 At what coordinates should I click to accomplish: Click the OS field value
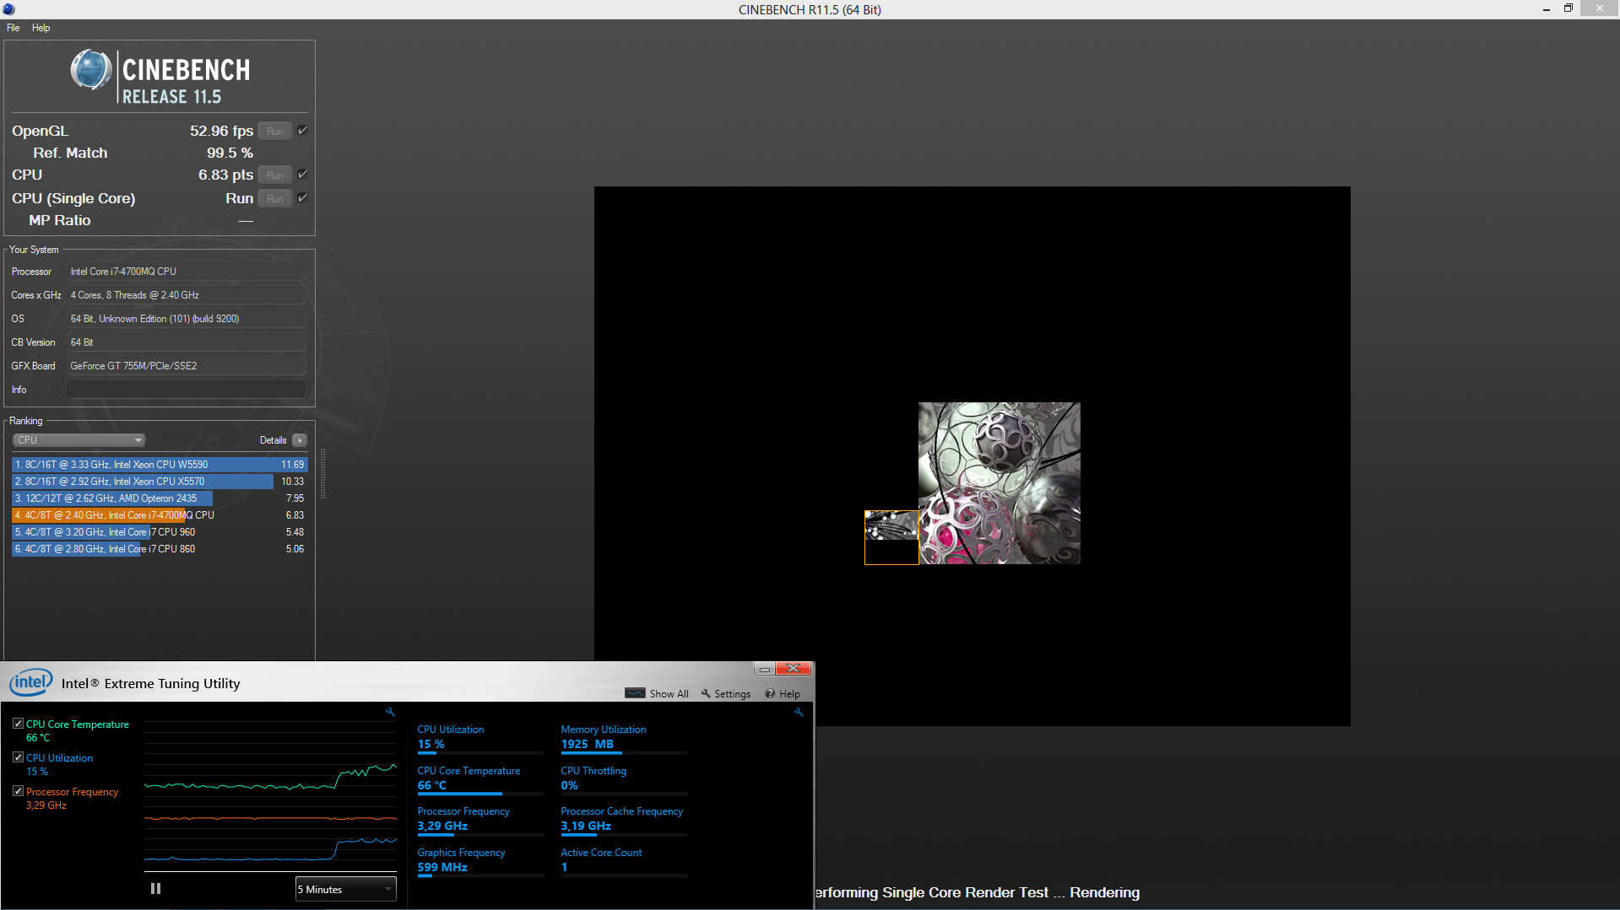pos(186,319)
